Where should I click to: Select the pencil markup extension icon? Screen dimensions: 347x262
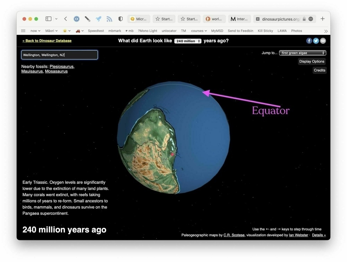(87, 19)
